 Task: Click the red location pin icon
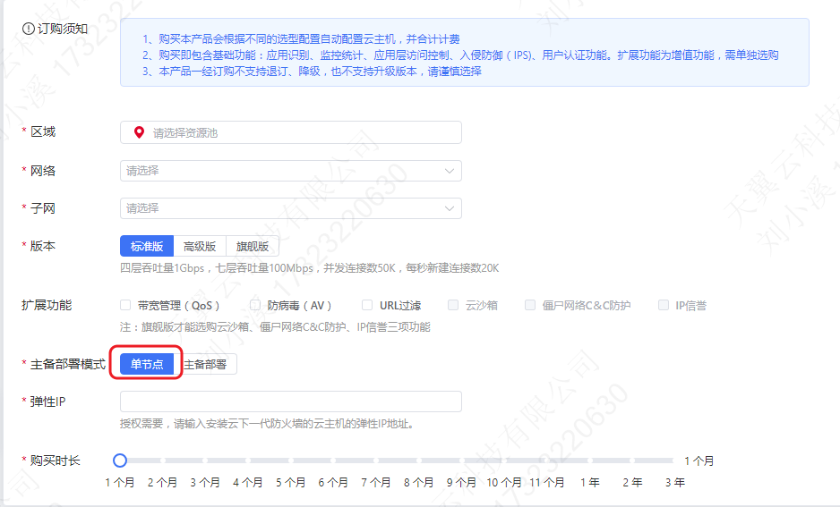(x=139, y=132)
